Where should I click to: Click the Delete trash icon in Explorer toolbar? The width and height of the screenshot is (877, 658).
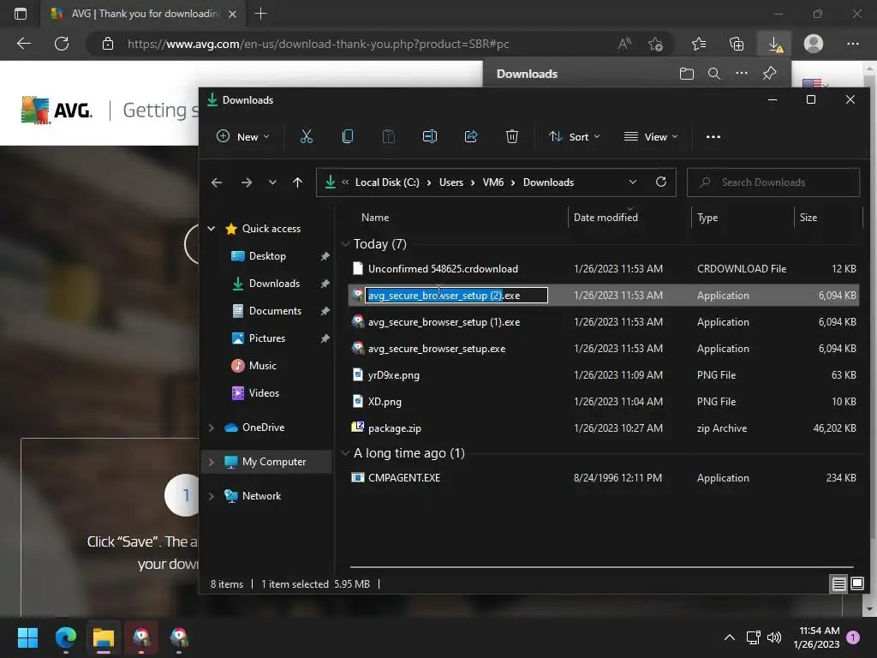tap(512, 136)
